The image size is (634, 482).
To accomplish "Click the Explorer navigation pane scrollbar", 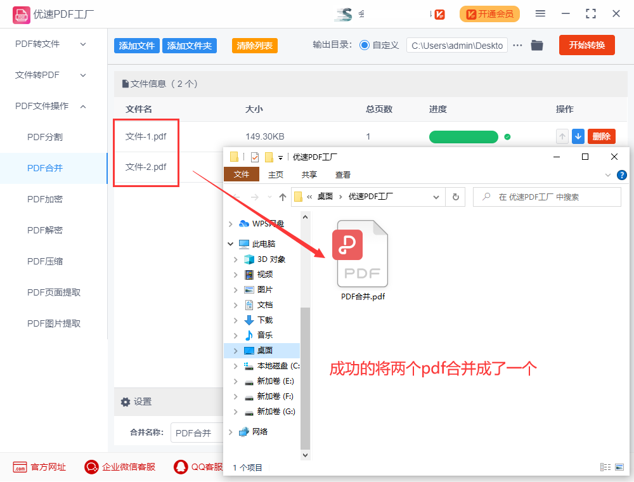I will [306, 378].
